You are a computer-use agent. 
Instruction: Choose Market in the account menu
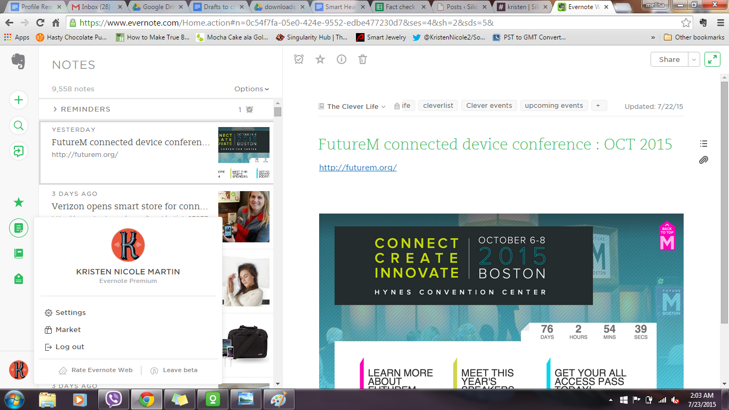[x=63, y=330]
